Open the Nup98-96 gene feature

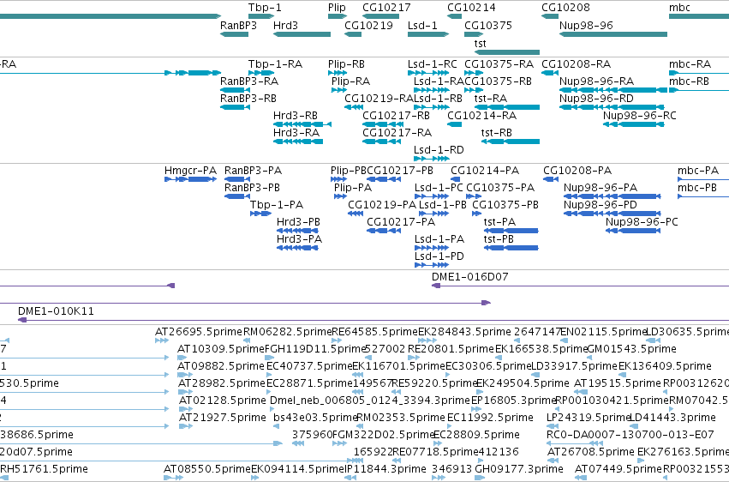tap(613, 34)
